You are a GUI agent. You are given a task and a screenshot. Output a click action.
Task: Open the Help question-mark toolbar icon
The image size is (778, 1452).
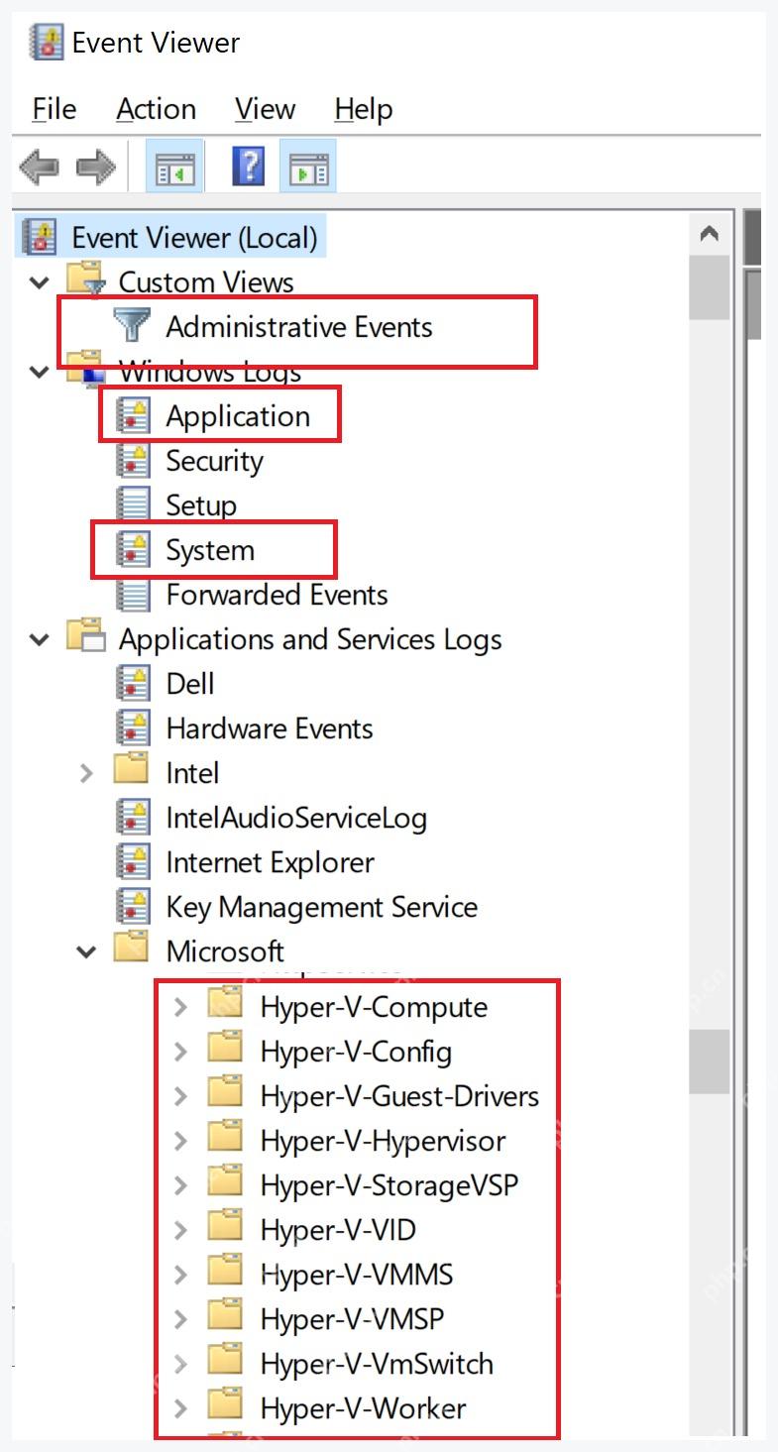(x=249, y=166)
